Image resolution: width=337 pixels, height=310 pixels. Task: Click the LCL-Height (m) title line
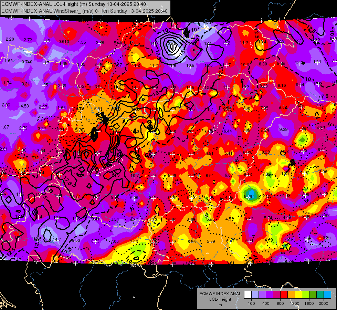[74, 4]
